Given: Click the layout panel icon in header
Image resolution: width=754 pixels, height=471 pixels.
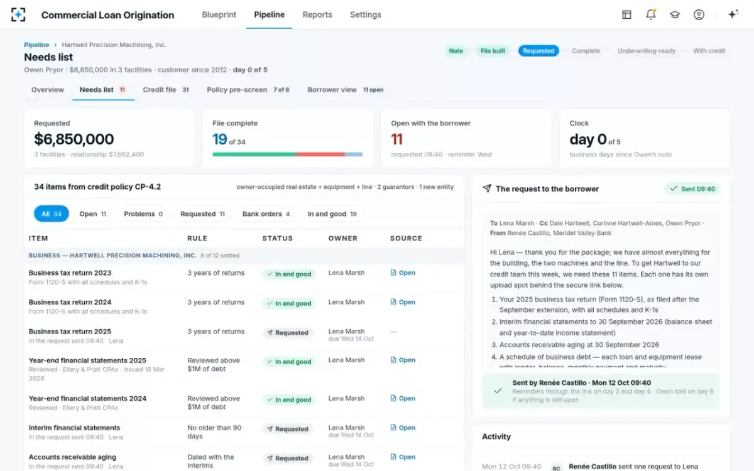Looking at the screenshot, I should (626, 14).
